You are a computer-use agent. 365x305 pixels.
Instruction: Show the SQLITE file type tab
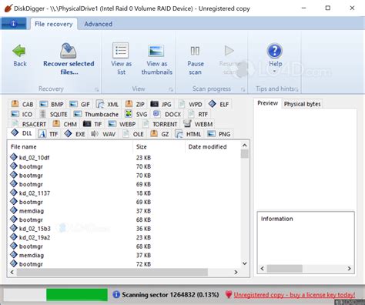click(54, 114)
